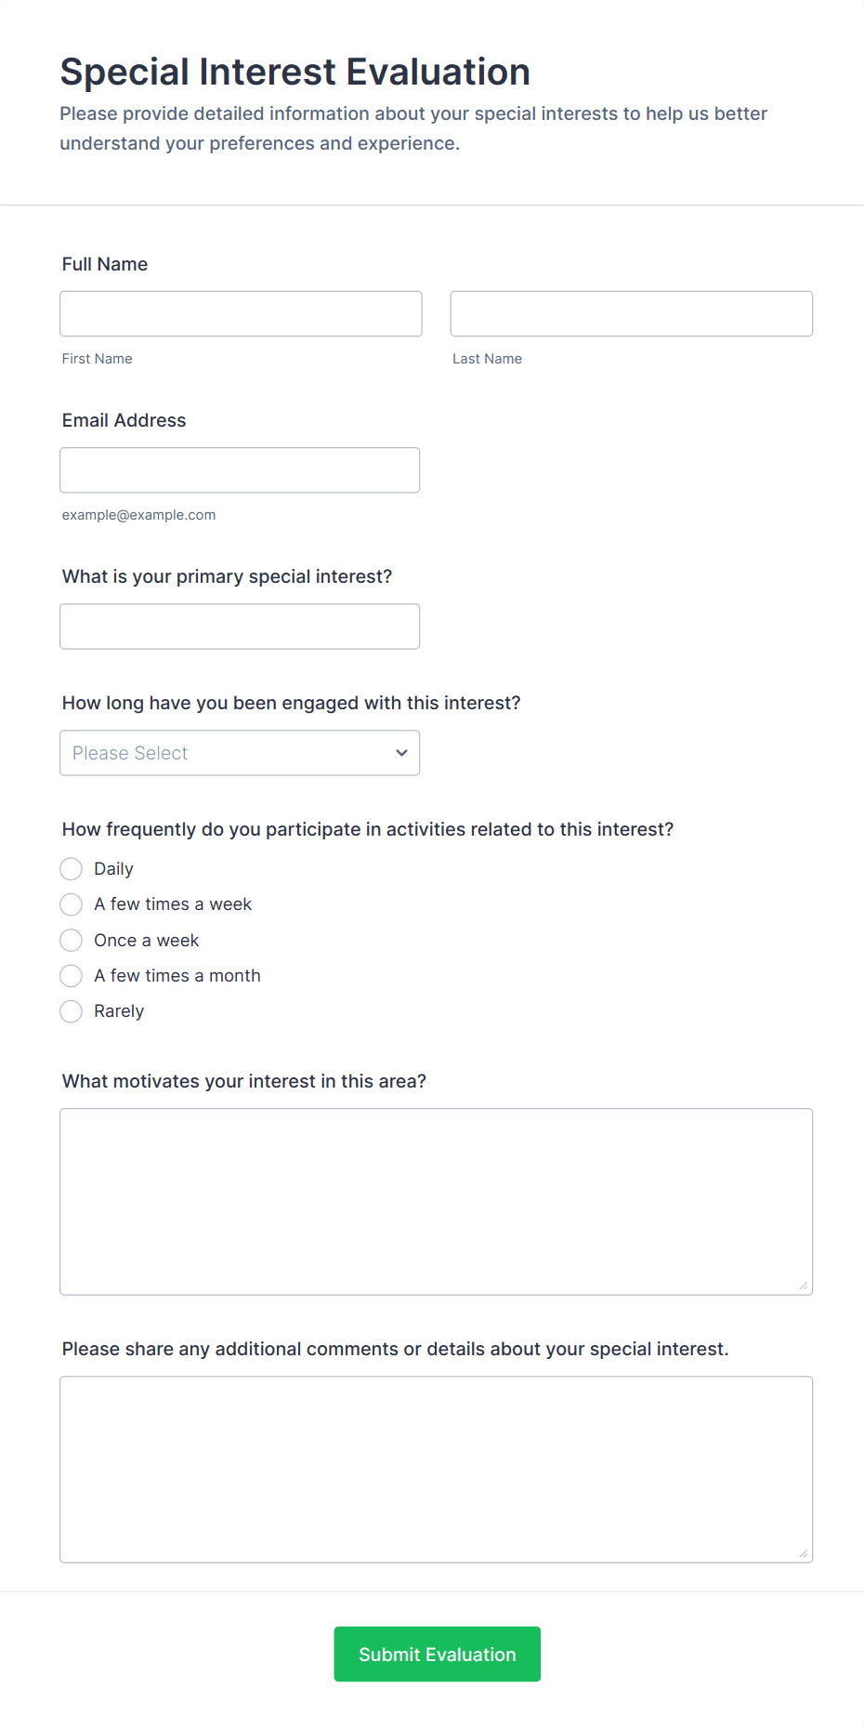This screenshot has height=1728, width=864.
Task: Choose A few times a week
Action: point(72,904)
